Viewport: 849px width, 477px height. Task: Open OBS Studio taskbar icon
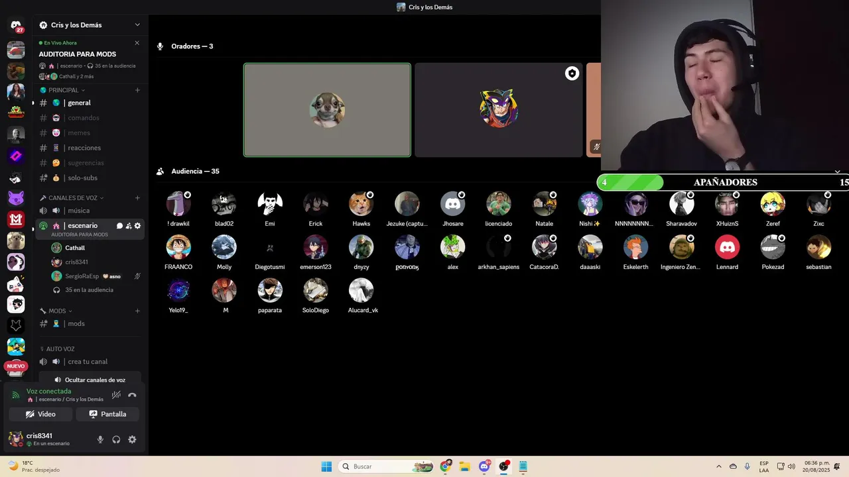point(504,466)
